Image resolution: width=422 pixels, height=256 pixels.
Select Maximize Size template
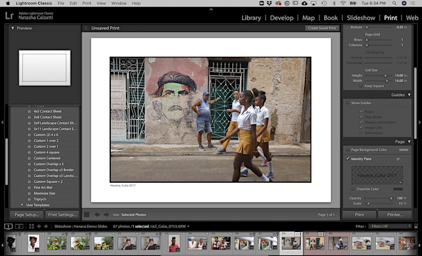(x=45, y=194)
